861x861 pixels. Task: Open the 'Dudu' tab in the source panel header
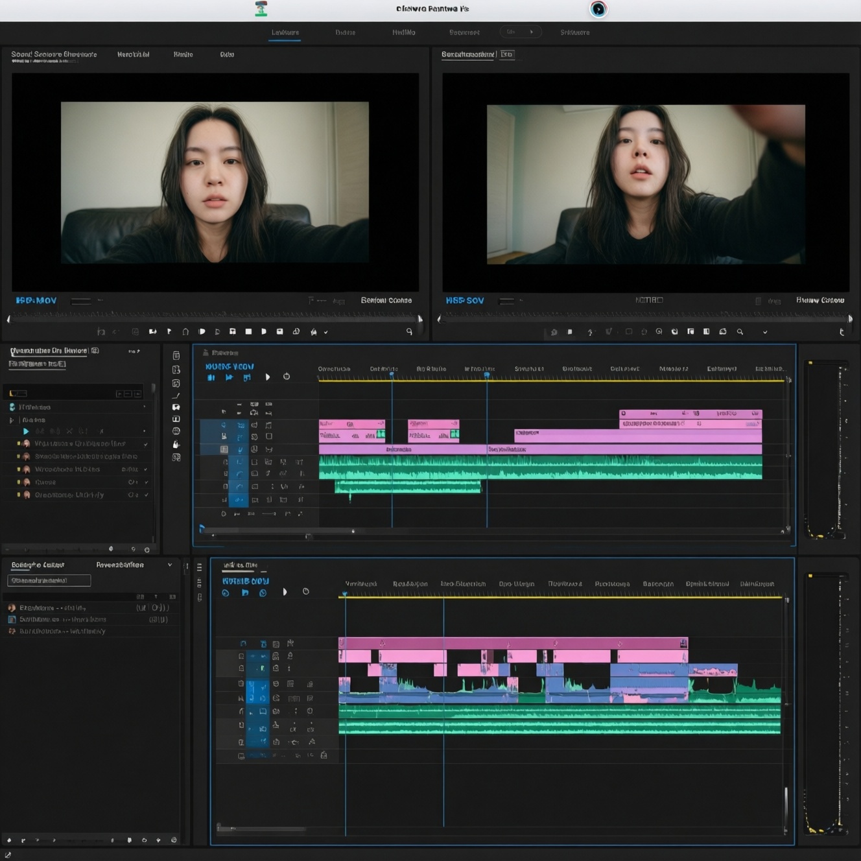coord(227,54)
